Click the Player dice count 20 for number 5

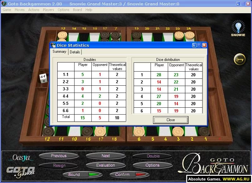(159, 104)
